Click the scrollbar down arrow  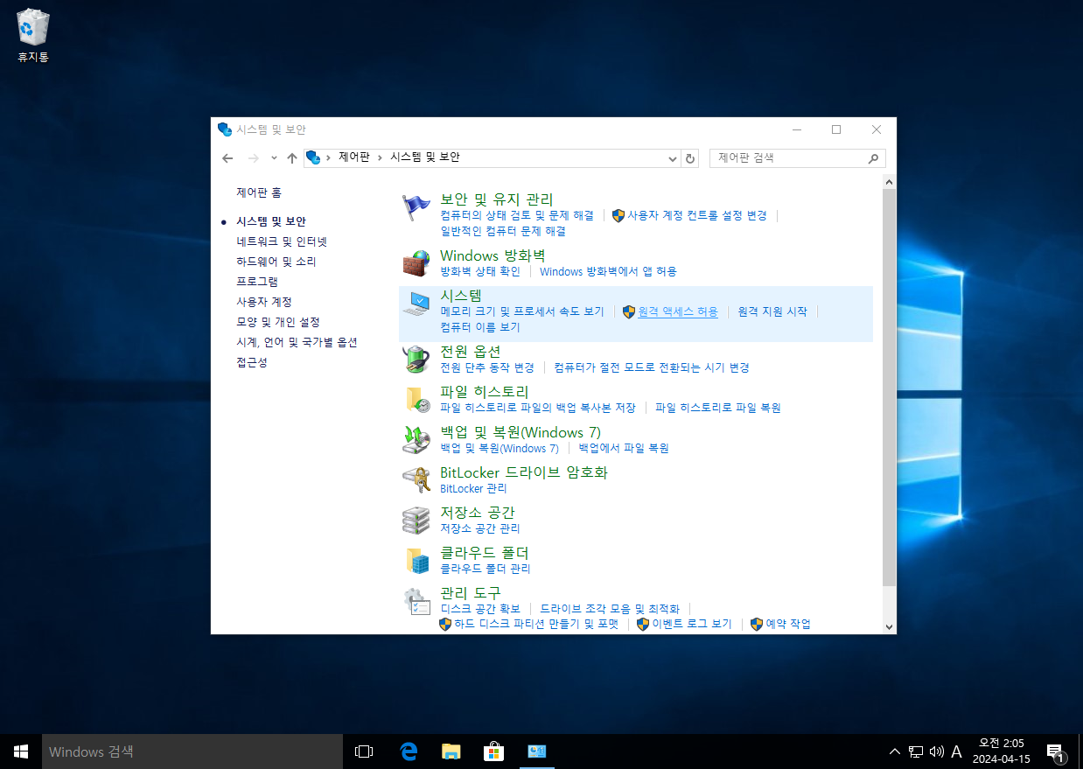pos(889,626)
